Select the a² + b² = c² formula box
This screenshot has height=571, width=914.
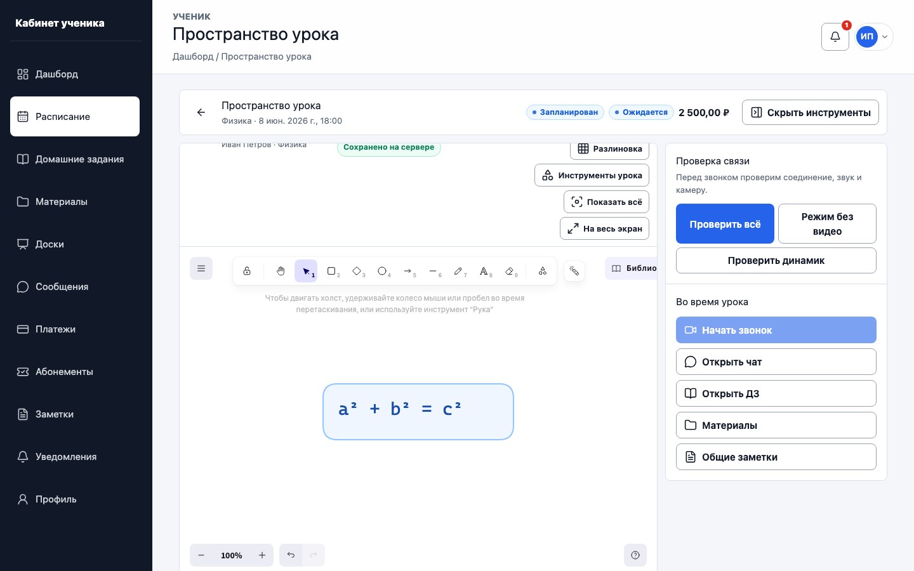click(x=418, y=412)
